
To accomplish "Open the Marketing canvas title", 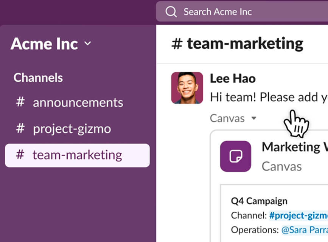I will pyautogui.click(x=295, y=147).
